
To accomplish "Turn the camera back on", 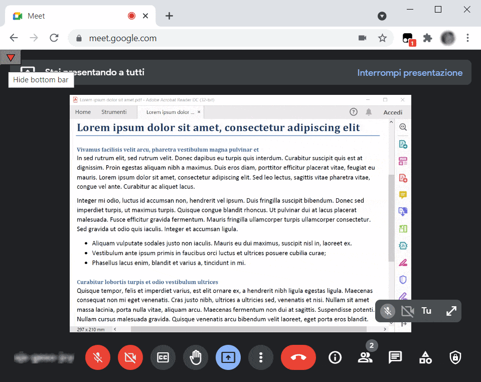I will tap(130, 357).
